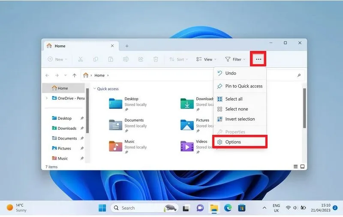Click the Copy icon in toolbar
The image size is (343, 217).
click(x=96, y=59)
